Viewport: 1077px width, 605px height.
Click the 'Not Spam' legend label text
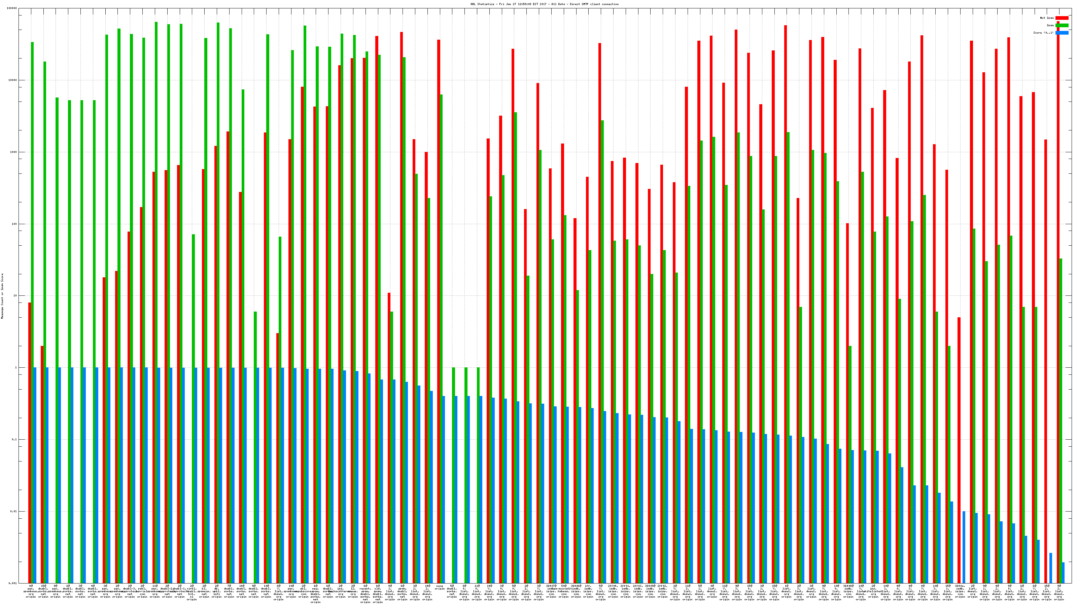pos(1047,18)
